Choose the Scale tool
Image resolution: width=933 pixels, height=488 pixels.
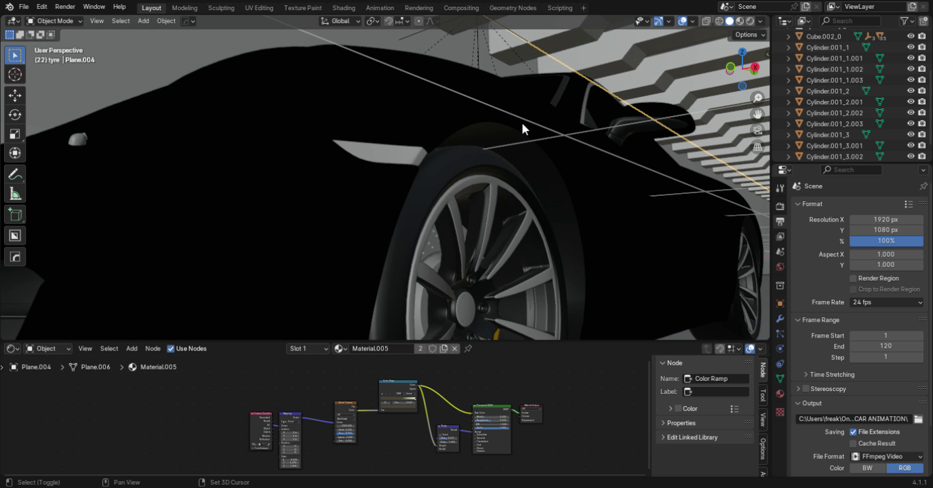coord(15,134)
